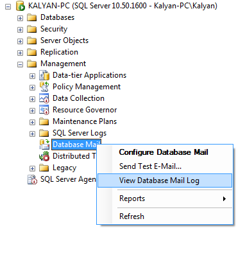Select the SQL Server Agent label

click(68, 179)
